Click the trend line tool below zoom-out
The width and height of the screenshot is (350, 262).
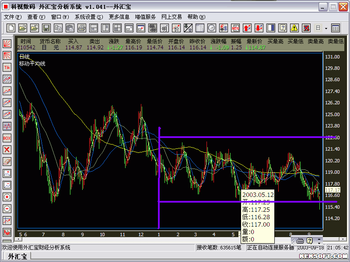(7, 221)
